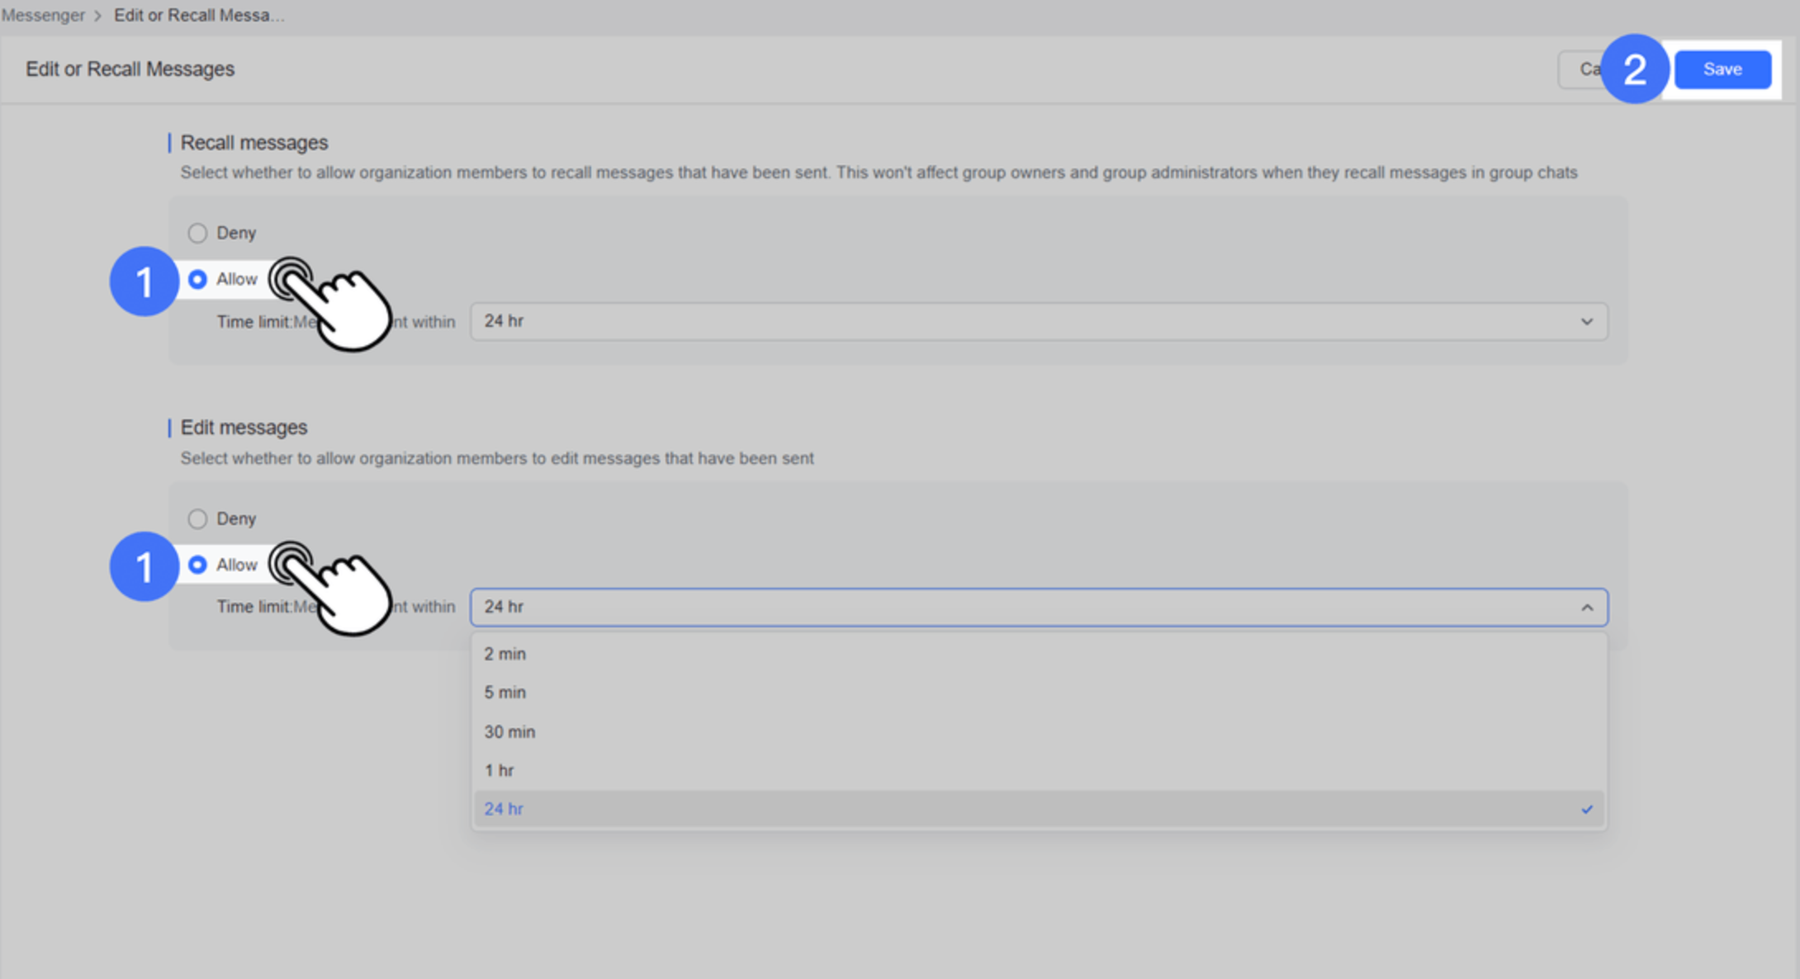
Task: Click the down chevron on recall time selector
Action: point(1587,321)
